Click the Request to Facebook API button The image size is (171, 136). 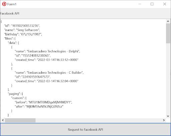click(x=85, y=129)
